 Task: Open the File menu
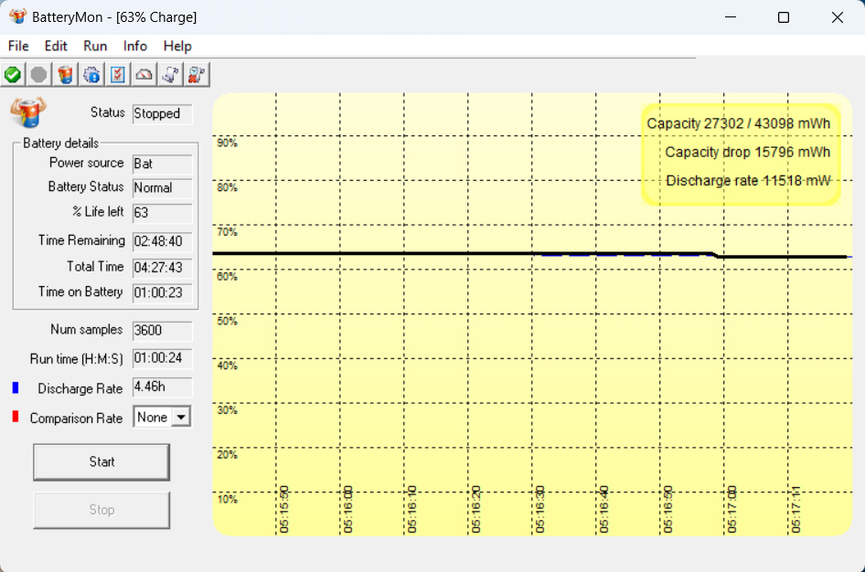click(18, 46)
